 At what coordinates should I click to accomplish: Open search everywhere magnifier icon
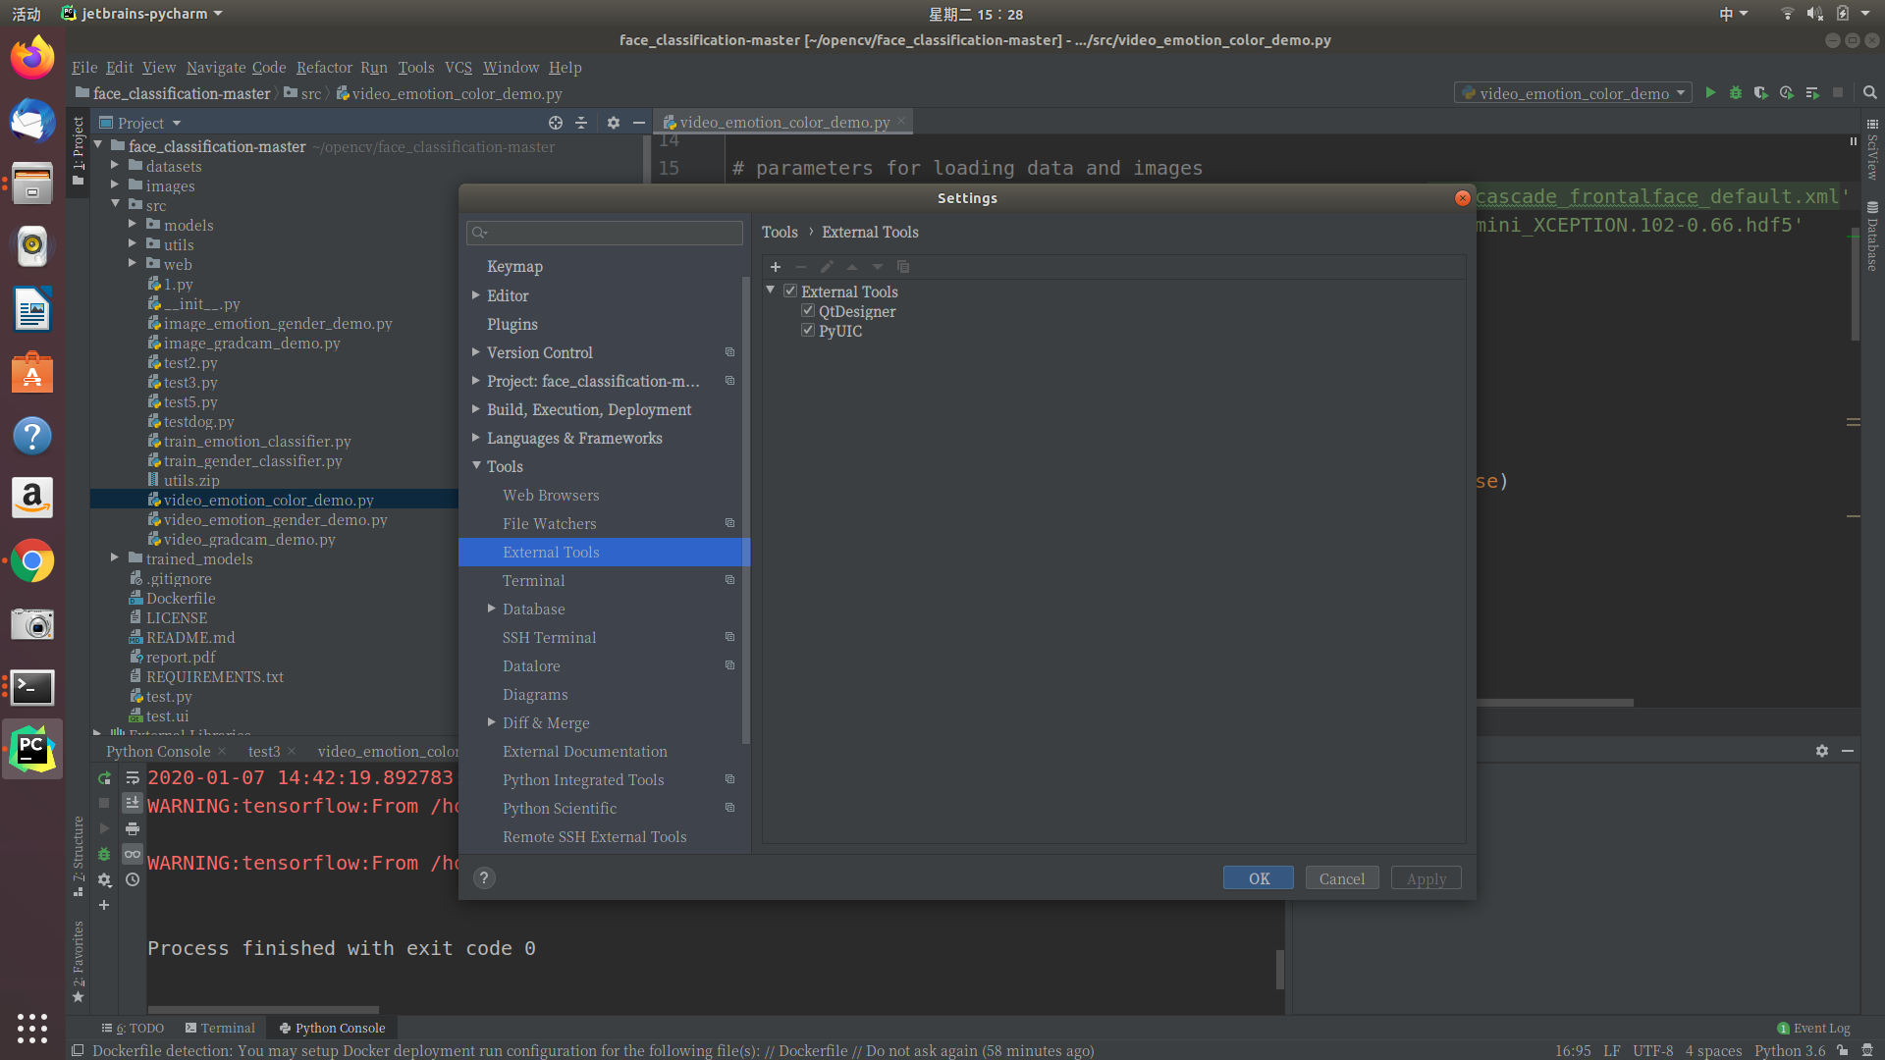point(1870,92)
